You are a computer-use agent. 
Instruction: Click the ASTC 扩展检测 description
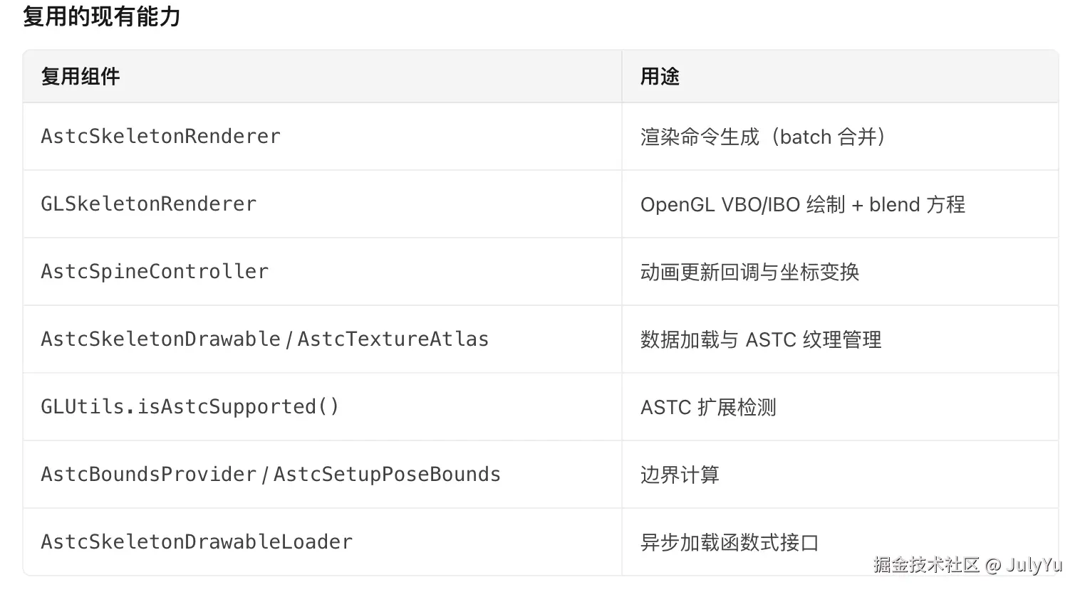point(708,407)
